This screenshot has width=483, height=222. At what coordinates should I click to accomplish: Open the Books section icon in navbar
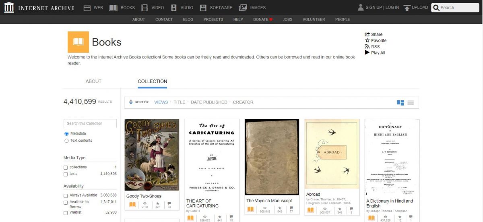click(113, 8)
